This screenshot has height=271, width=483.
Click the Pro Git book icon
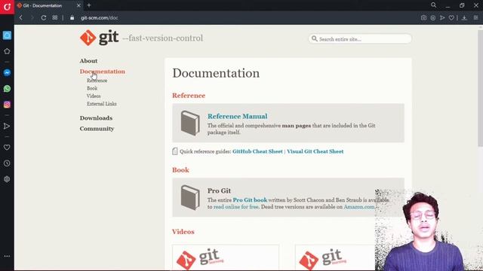point(189,197)
